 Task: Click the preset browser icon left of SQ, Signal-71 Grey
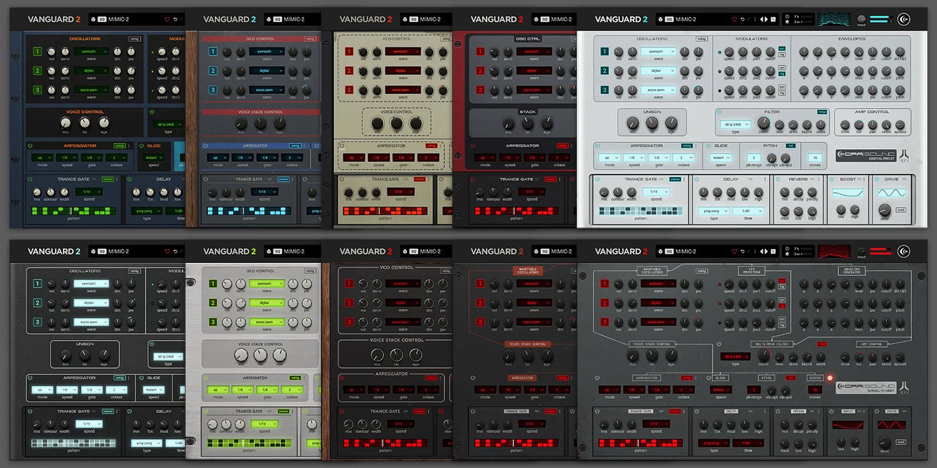(660, 251)
